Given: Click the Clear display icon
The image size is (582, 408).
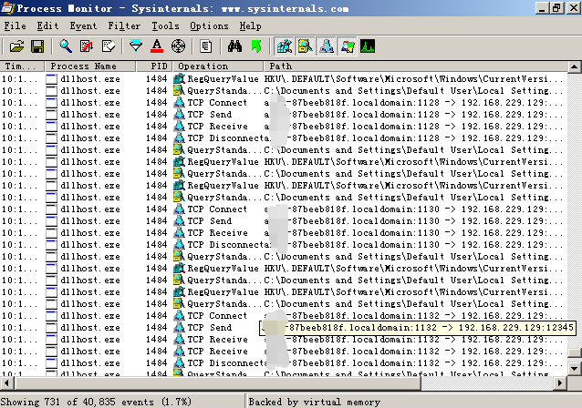Looking at the screenshot, I should pyautogui.click(x=109, y=46).
